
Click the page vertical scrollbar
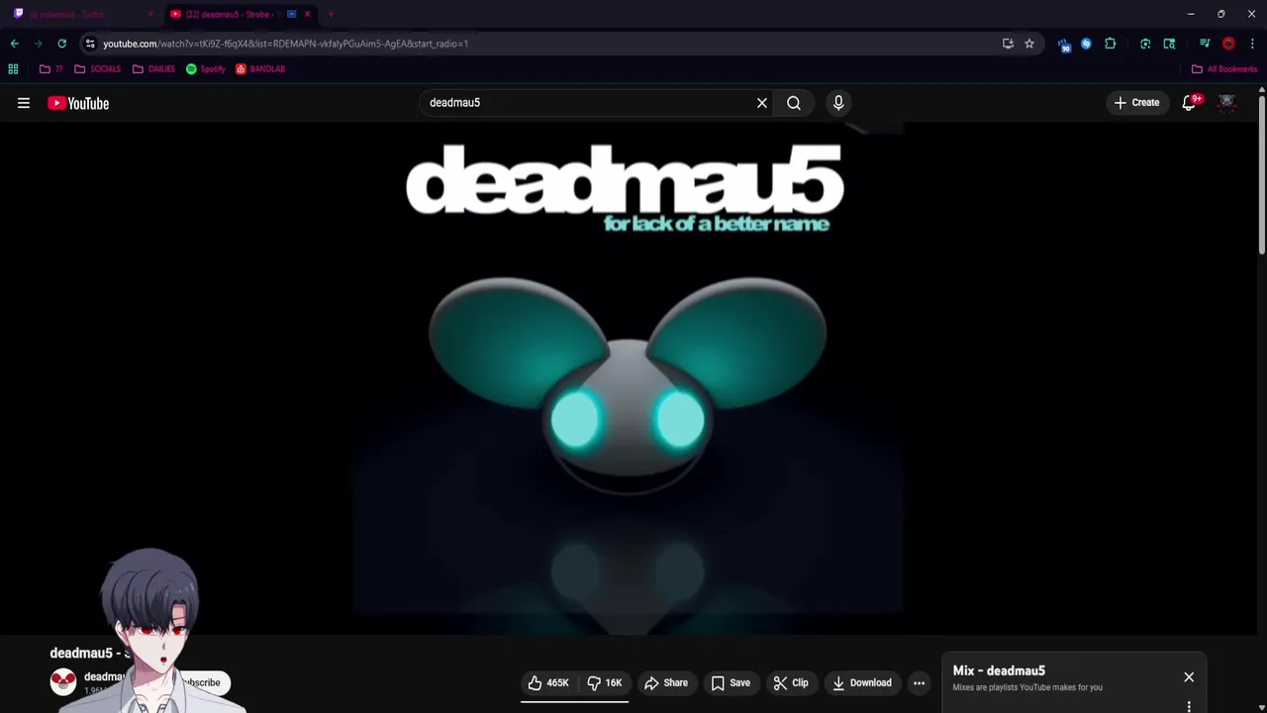coord(1262,173)
